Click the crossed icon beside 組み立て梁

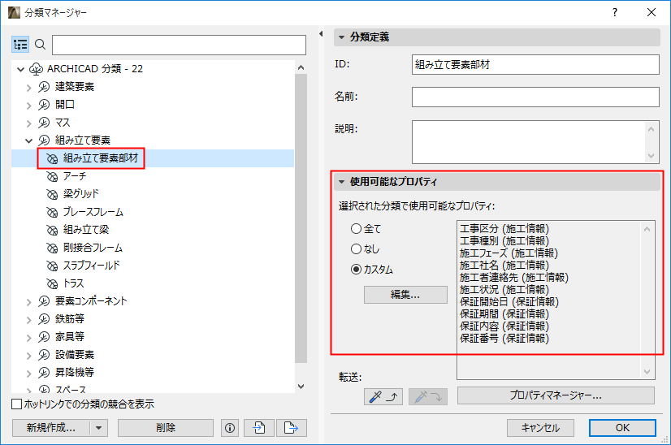point(52,230)
